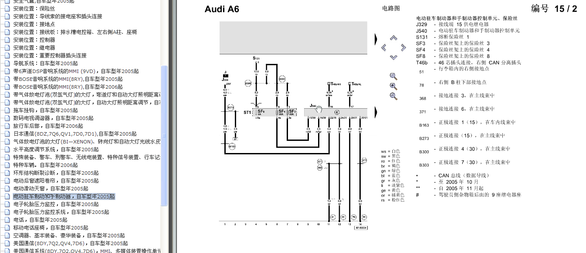This screenshot has height=253, width=586.
Task: Pan the wiring diagram up with the up arrow
Action: pyautogui.click(x=393, y=38)
